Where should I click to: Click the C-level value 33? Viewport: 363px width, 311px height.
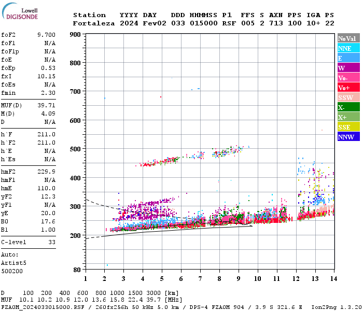pos(52,242)
